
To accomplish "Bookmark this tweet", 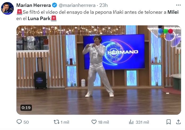I will 169,122.
